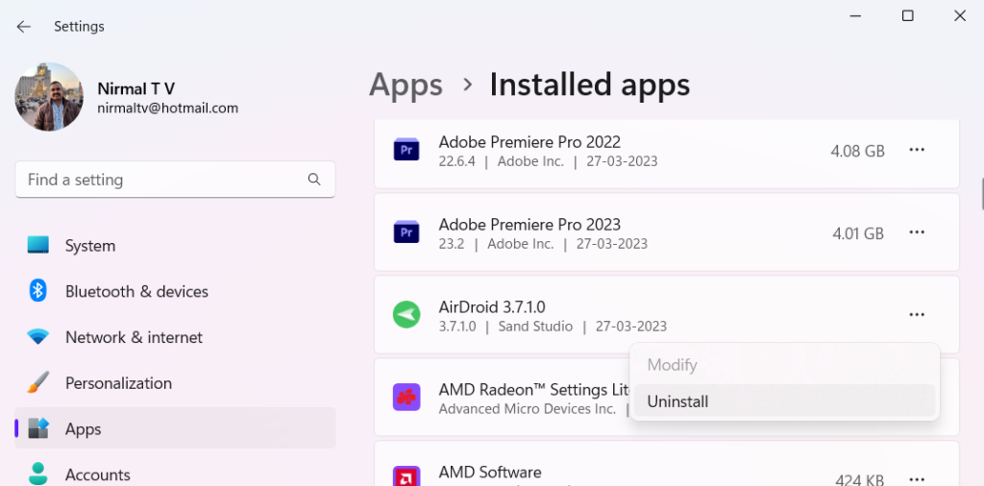The height and width of the screenshot is (486, 984).
Task: Click the Sand Studio publisher text
Action: (535, 327)
